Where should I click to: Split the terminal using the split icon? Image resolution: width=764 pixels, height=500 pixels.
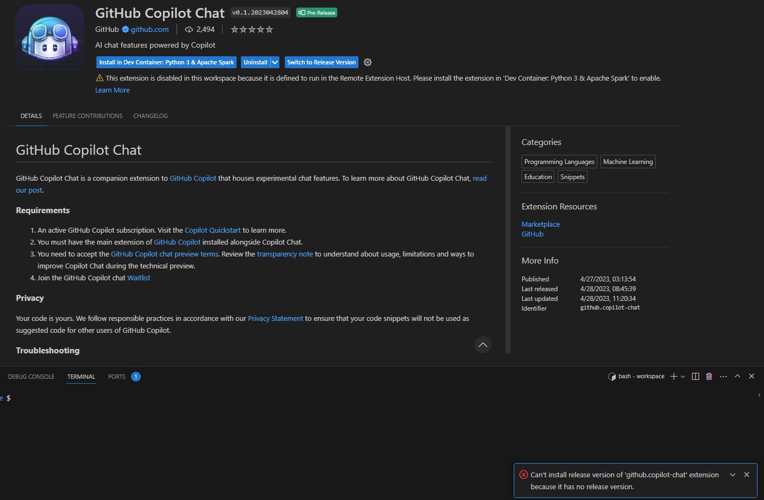695,376
